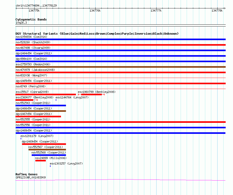The width and height of the screenshot is (233, 195).
Task: Open variant nsv552567 (Cooper2011) label
Action: tap(46, 147)
